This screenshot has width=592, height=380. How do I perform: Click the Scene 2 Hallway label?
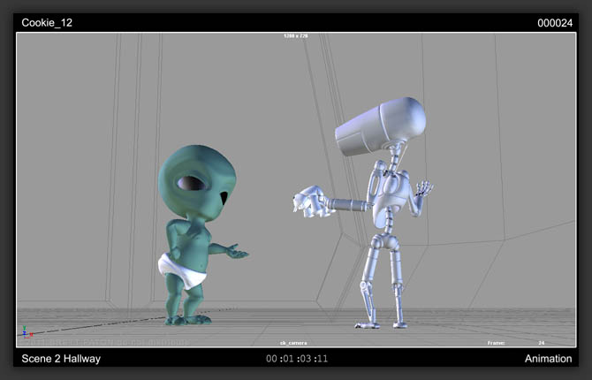pyautogui.click(x=61, y=358)
